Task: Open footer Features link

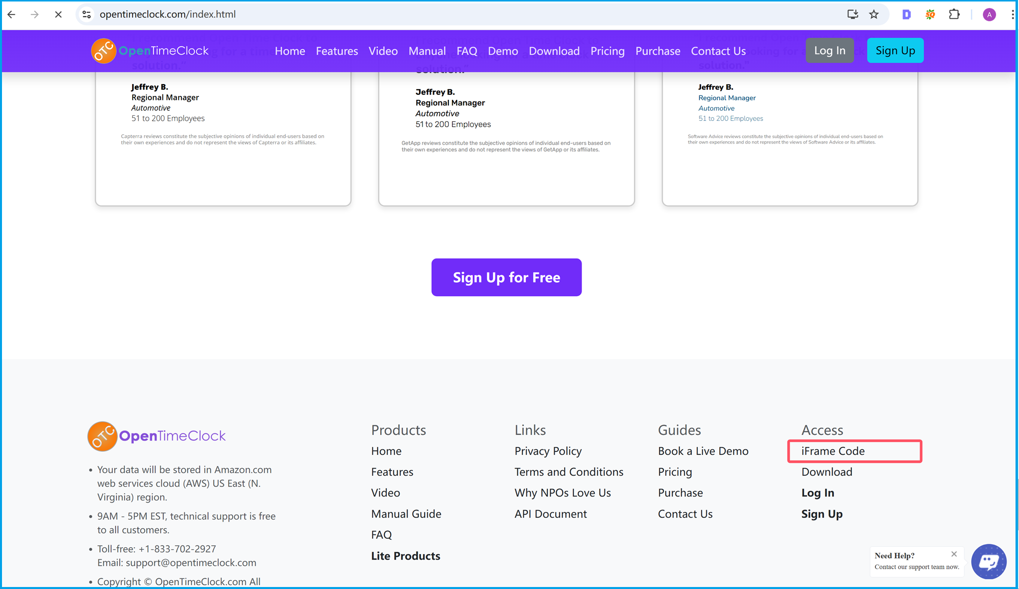Action: (x=392, y=472)
